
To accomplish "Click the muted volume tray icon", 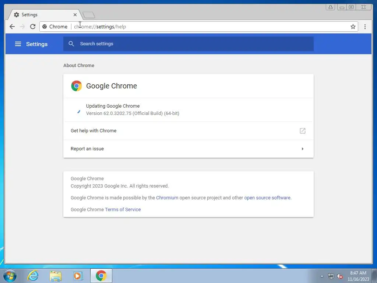I will 340,276.
